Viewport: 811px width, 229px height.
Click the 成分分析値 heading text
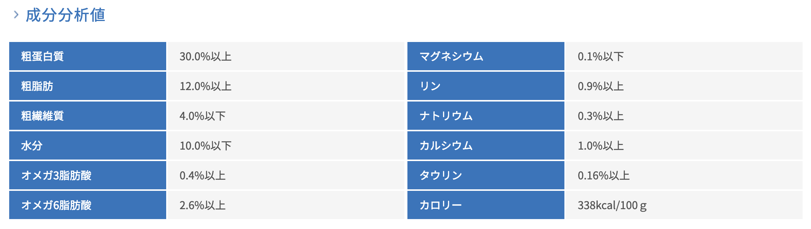[x=65, y=15]
